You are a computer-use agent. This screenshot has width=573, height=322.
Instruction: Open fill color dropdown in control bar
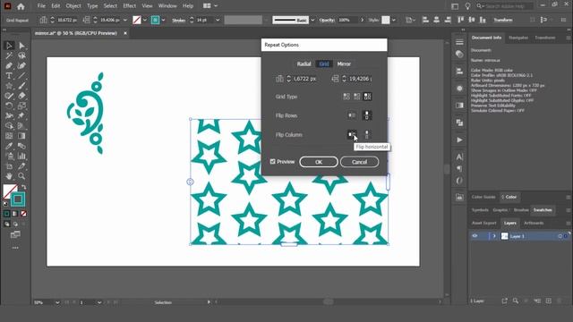(x=145, y=20)
